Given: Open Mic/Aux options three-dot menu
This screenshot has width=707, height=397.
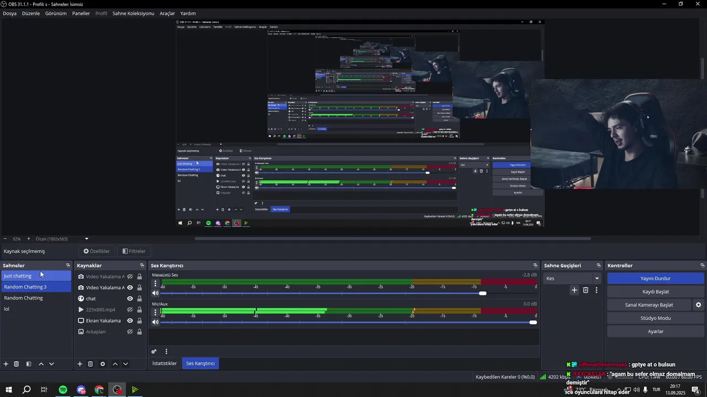Looking at the screenshot, I should [x=155, y=313].
